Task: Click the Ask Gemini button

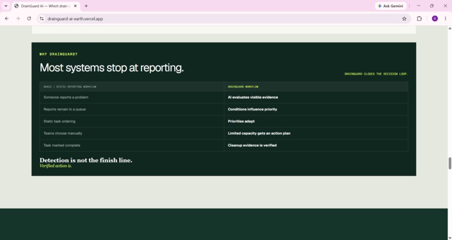Action: coord(390,6)
